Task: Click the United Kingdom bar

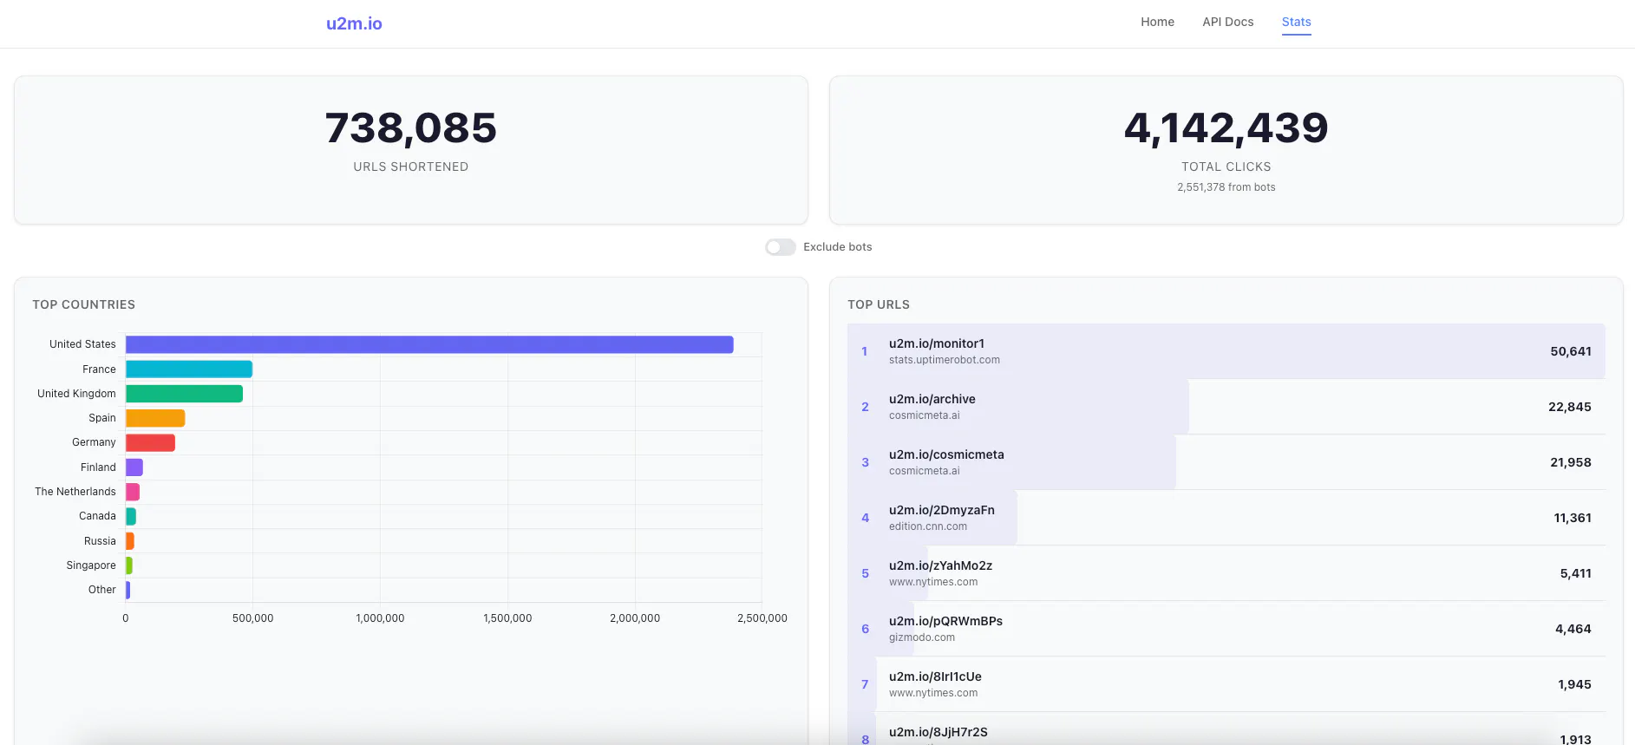Action: pyautogui.click(x=184, y=394)
